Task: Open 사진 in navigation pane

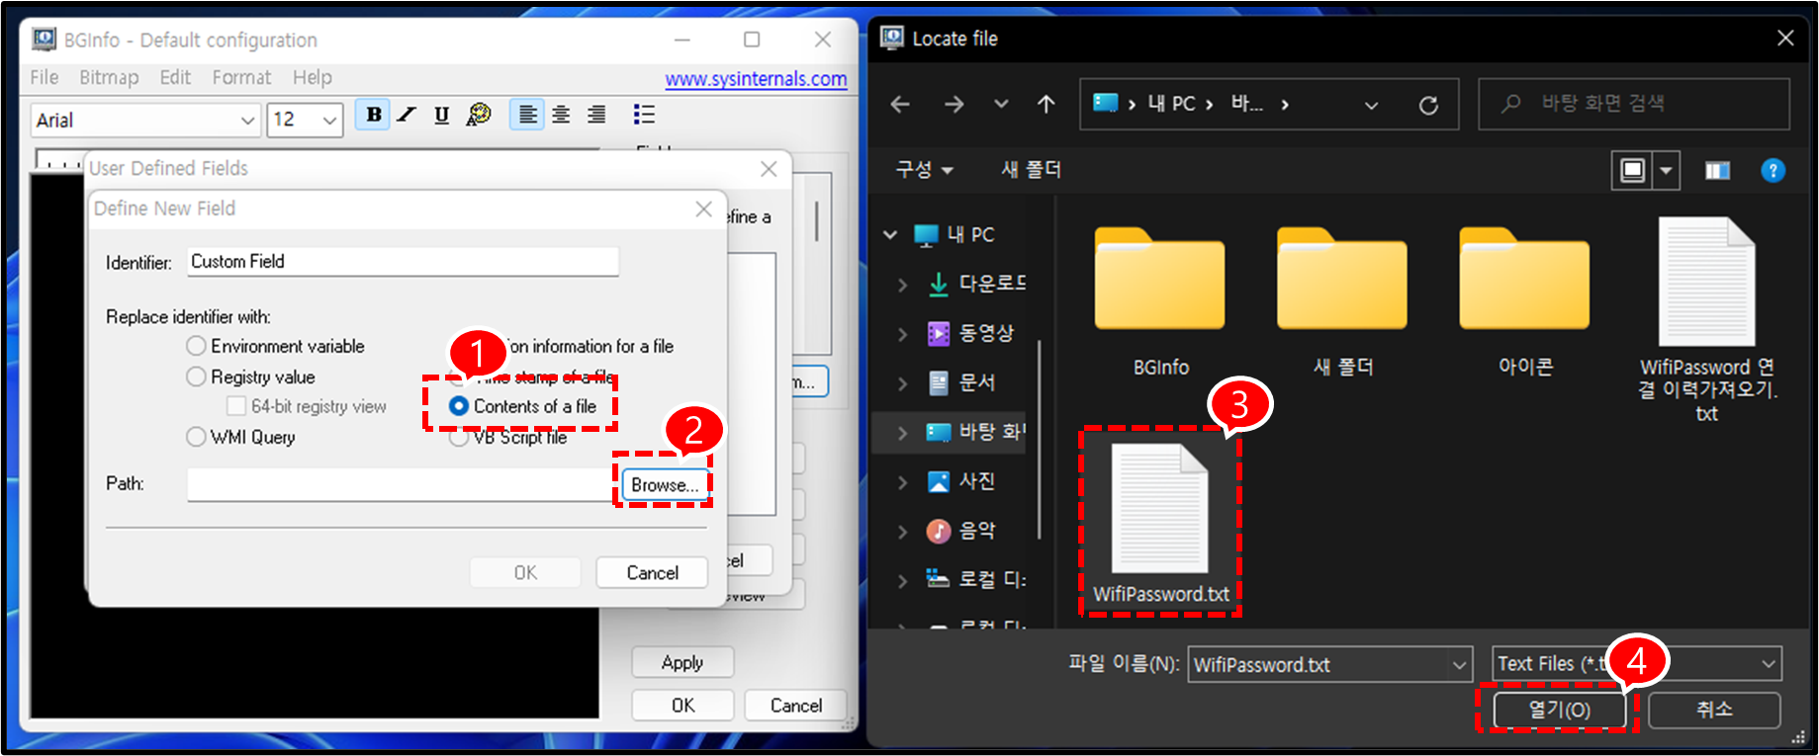Action: (x=961, y=481)
